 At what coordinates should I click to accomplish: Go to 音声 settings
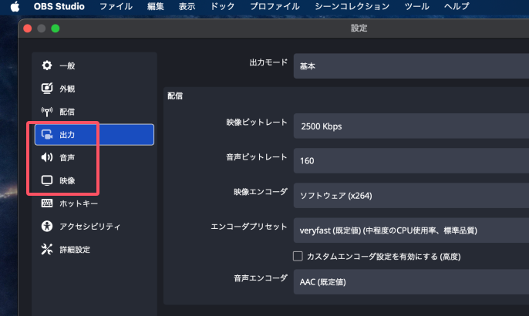94,157
